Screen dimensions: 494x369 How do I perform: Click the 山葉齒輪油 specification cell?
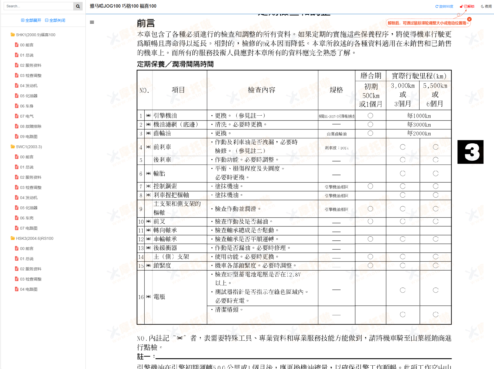click(x=337, y=134)
